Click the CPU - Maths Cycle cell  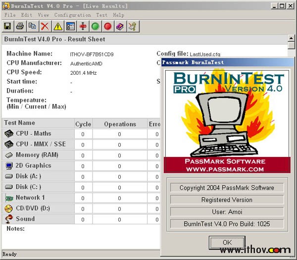click(83, 134)
